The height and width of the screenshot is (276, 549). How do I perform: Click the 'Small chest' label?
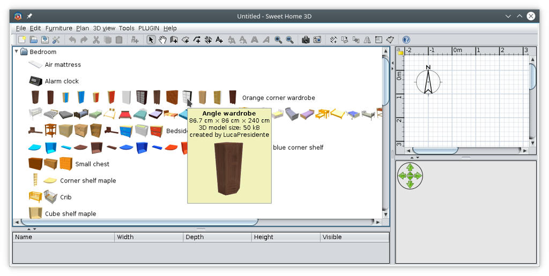pyautogui.click(x=92, y=164)
